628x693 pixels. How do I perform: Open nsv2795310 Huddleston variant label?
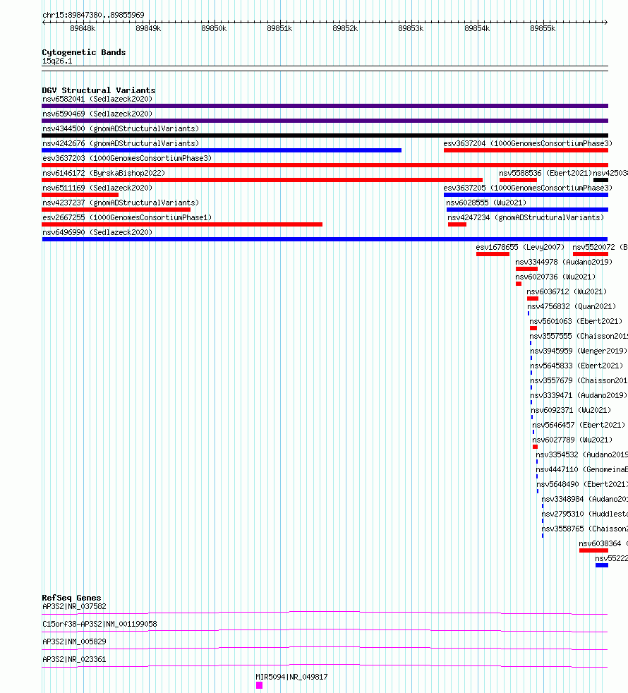[585, 514]
